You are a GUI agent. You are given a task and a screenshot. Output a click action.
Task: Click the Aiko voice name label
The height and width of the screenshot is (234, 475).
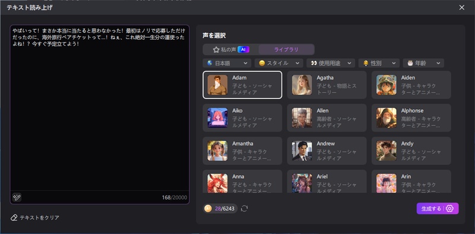237,110
